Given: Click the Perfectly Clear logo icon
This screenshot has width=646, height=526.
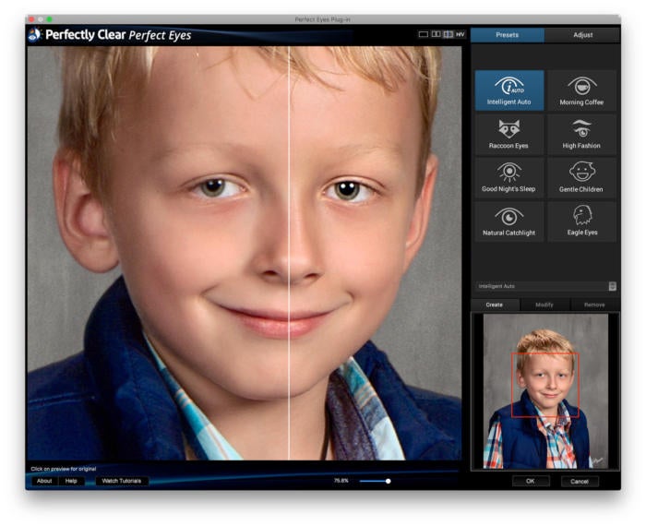Looking at the screenshot, I should [35, 34].
